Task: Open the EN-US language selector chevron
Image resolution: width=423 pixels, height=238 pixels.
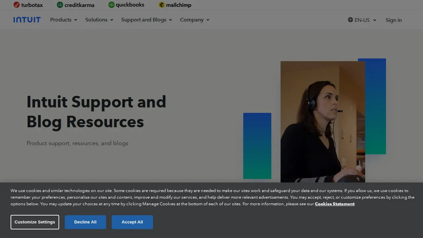Action: (x=375, y=20)
